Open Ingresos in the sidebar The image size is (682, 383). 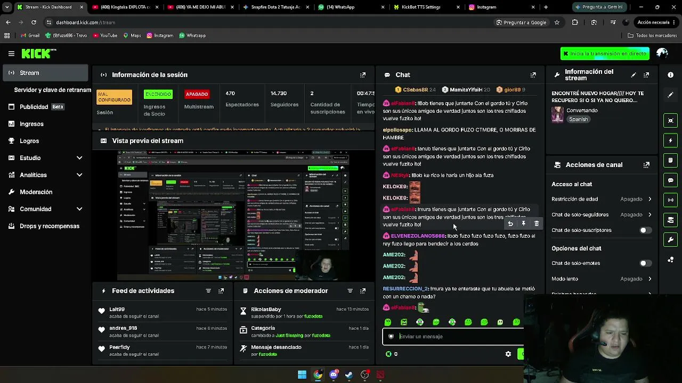coord(45,124)
